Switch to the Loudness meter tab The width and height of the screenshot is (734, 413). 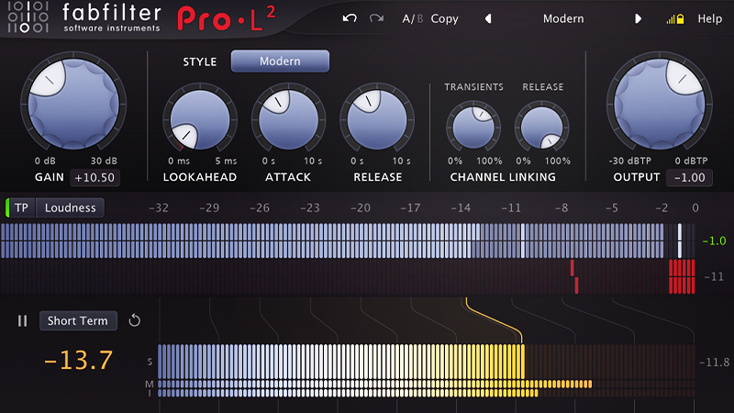[71, 207]
